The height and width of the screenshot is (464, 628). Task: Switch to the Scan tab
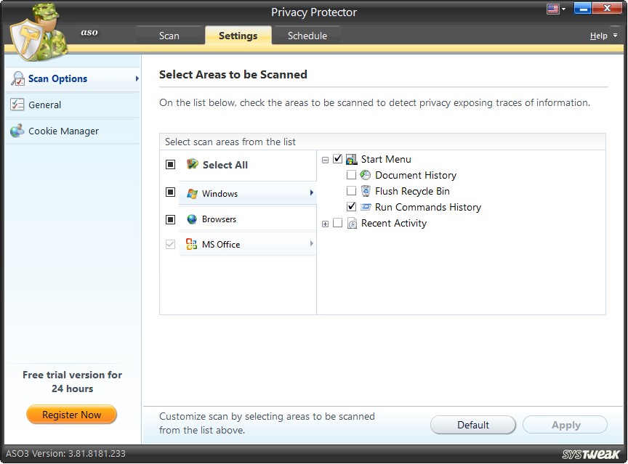[x=169, y=35]
